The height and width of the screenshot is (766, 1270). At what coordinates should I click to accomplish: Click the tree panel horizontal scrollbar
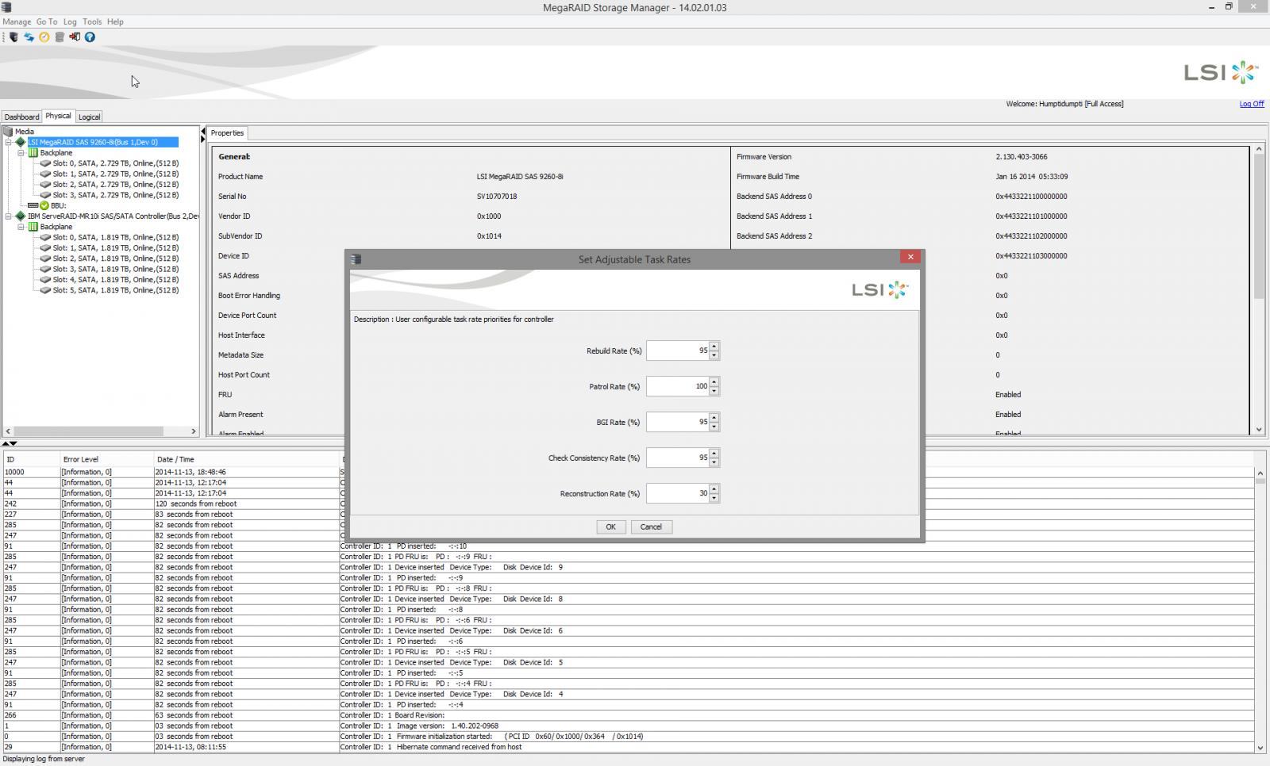pyautogui.click(x=100, y=431)
